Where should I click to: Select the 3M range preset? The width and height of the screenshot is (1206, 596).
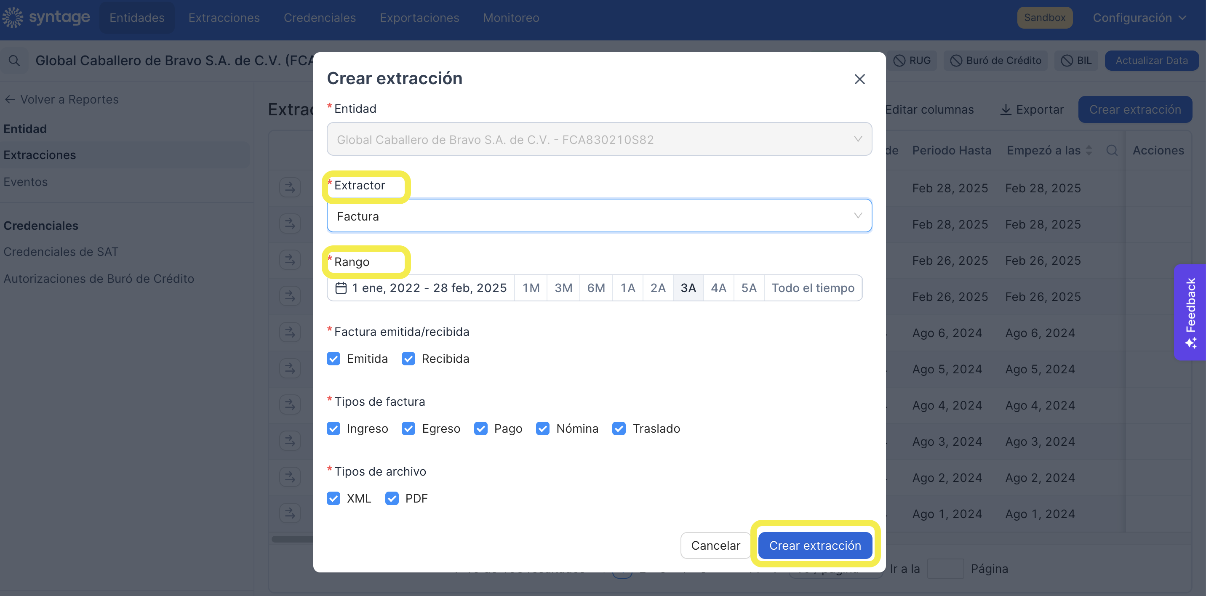[x=563, y=288]
